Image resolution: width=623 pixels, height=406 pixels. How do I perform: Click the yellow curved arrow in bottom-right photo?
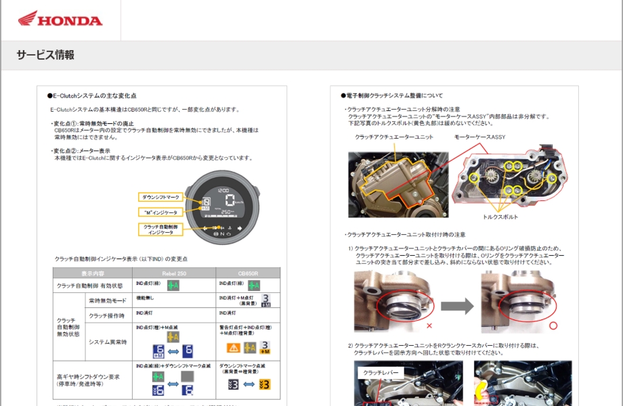481,390
